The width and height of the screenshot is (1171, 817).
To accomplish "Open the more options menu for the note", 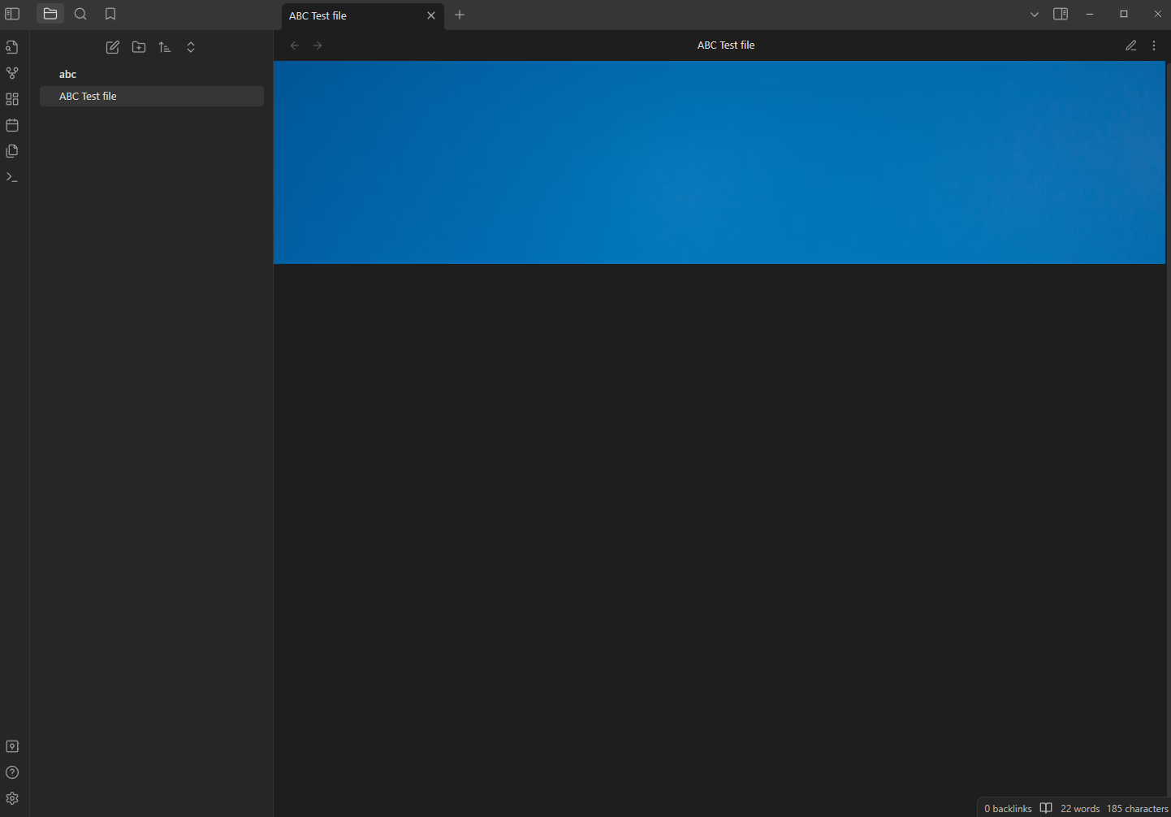I will point(1154,45).
